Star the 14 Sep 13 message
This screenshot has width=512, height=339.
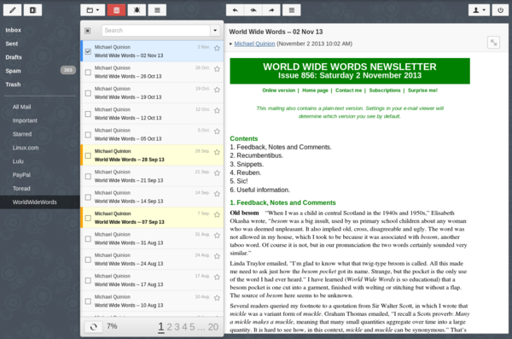point(217,194)
